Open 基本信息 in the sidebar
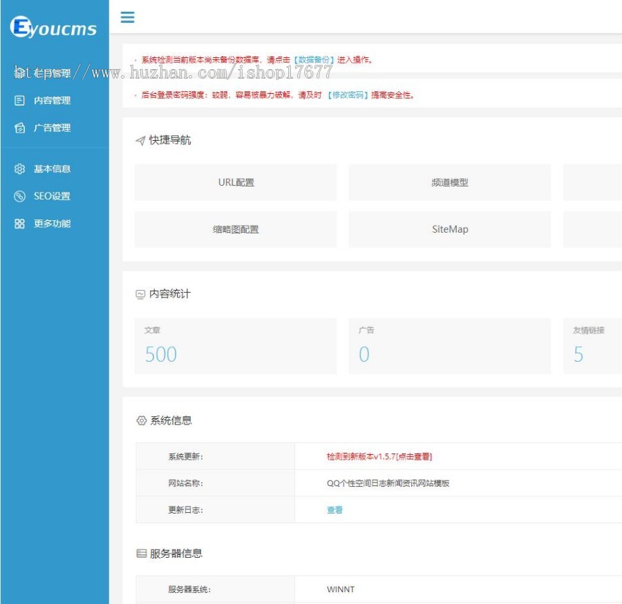622x604 pixels. click(52, 169)
